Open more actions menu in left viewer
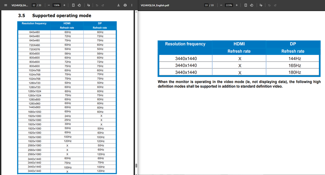This screenshot has width=325, height=175. pyautogui.click(x=132, y=5)
